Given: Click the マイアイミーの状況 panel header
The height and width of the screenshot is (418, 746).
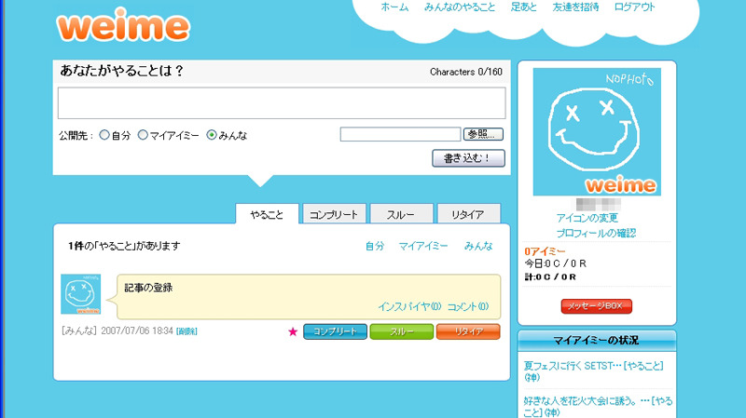Looking at the screenshot, I should click(x=597, y=340).
